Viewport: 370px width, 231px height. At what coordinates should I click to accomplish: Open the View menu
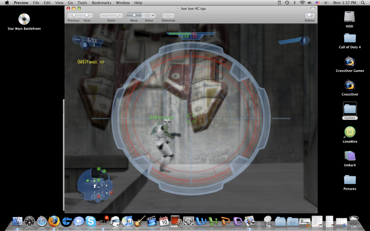point(59,3)
